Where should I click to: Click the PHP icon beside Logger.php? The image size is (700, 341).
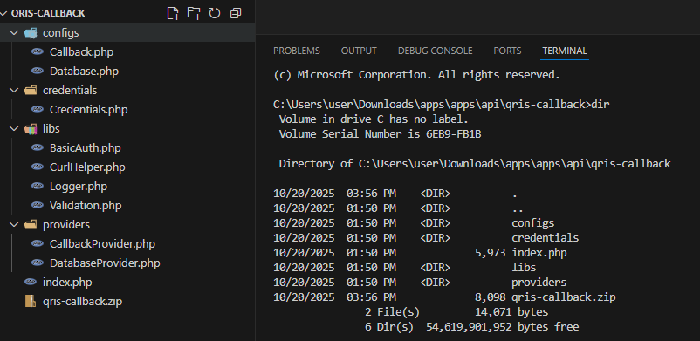coord(38,186)
